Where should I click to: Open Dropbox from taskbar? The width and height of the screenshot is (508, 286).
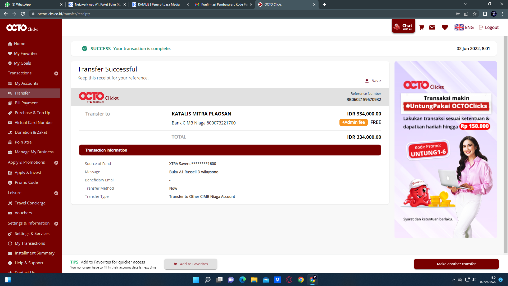click(278, 280)
